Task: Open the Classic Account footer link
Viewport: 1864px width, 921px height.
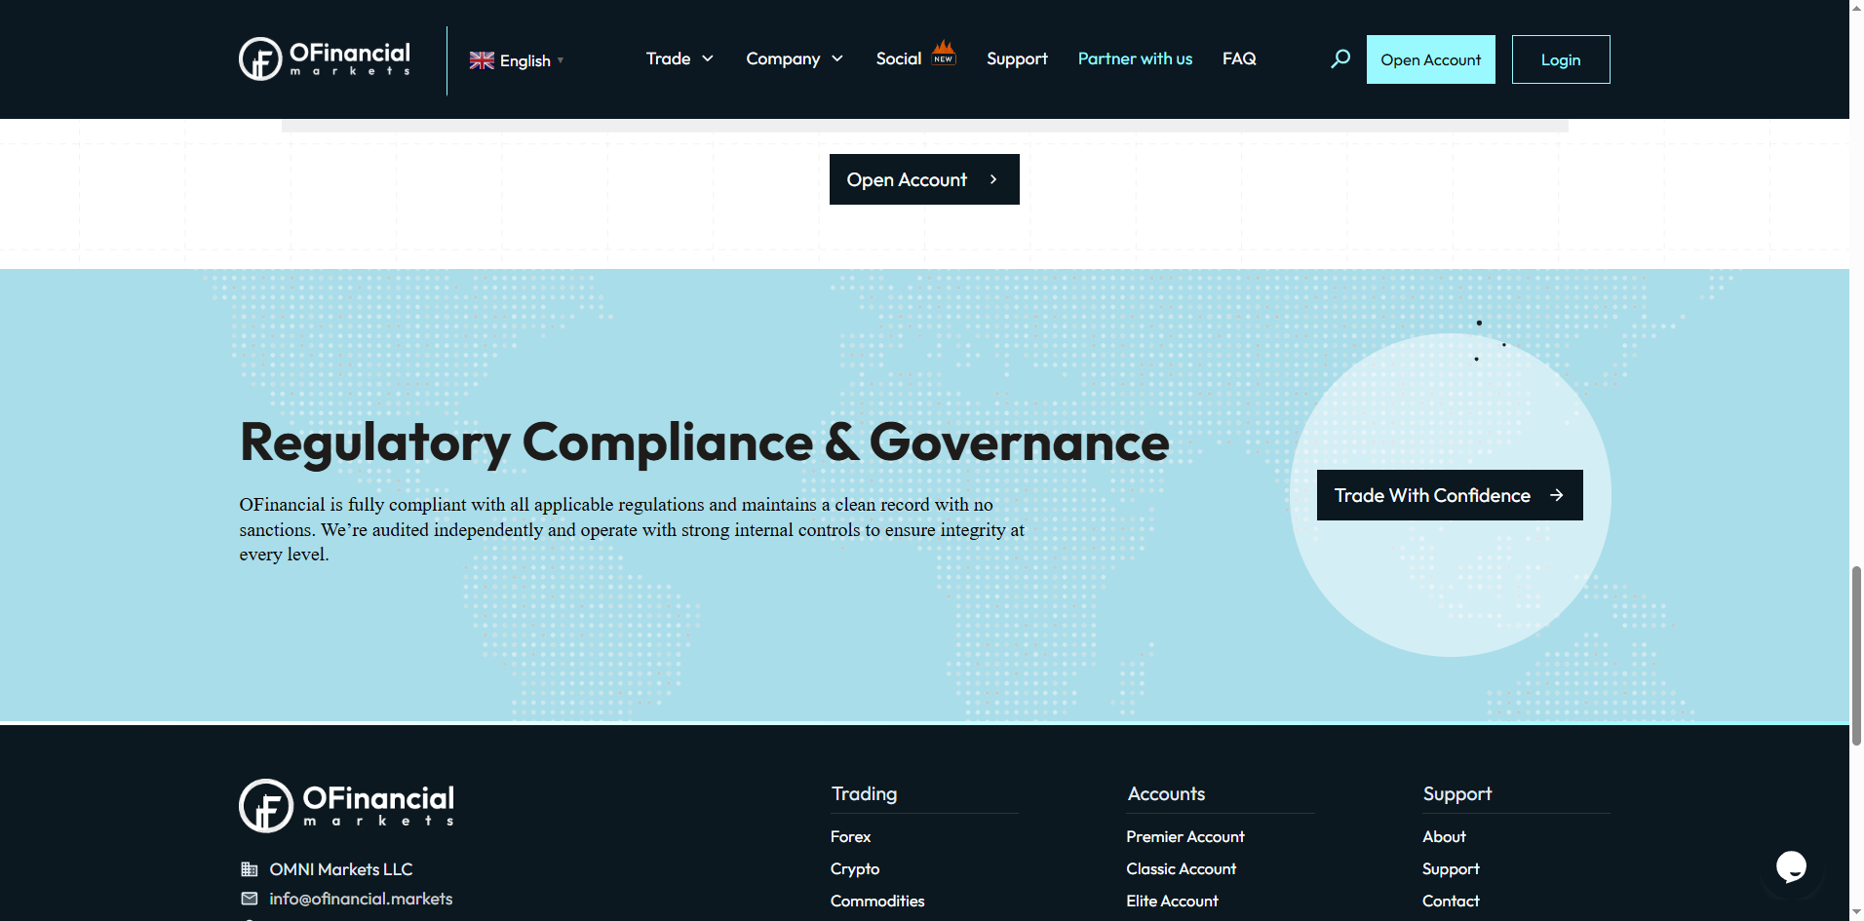Action: [x=1181, y=868]
